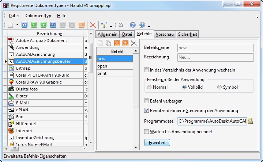Select AutoCAD-Zeichnung in document type list
This screenshot has height=162, width=263.
[x=49, y=54]
